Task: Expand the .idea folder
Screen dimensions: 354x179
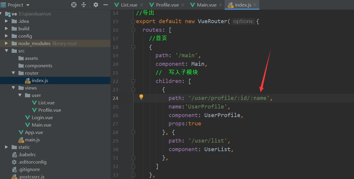Action: tap(7, 21)
